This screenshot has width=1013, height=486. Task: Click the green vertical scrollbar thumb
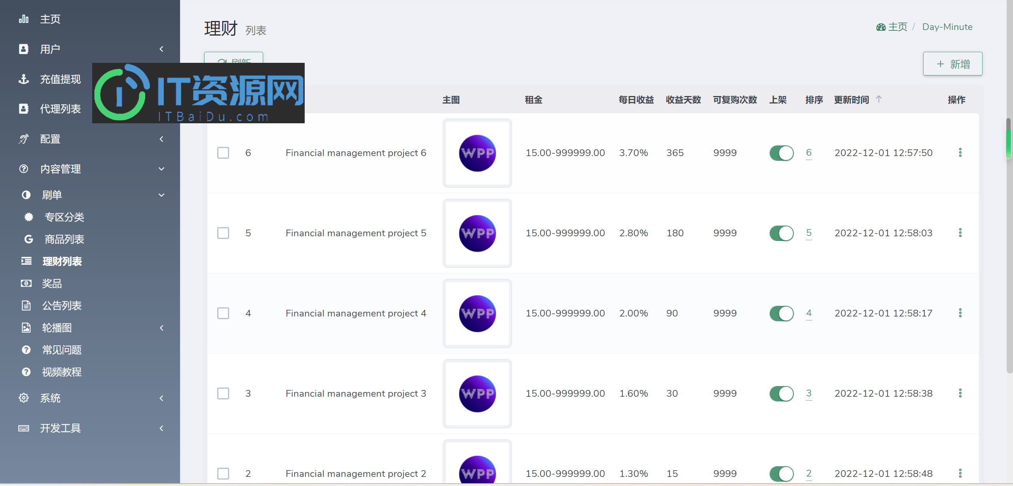click(x=1009, y=138)
